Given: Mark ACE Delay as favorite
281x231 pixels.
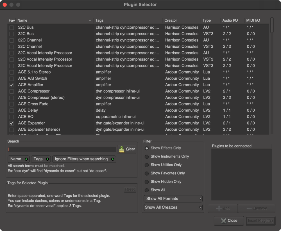Looking at the screenshot, I should (12, 110).
